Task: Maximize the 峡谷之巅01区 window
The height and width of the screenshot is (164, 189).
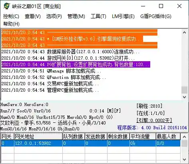Action: tap(161, 6)
